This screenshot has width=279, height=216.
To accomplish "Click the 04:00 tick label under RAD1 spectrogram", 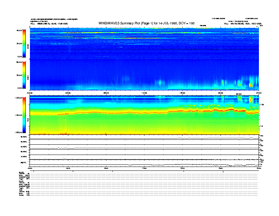I will [68, 93].
